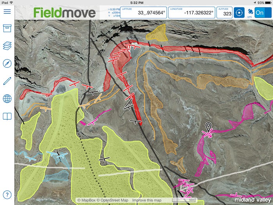
Task: Open the map layers panel
Action: coord(7,46)
